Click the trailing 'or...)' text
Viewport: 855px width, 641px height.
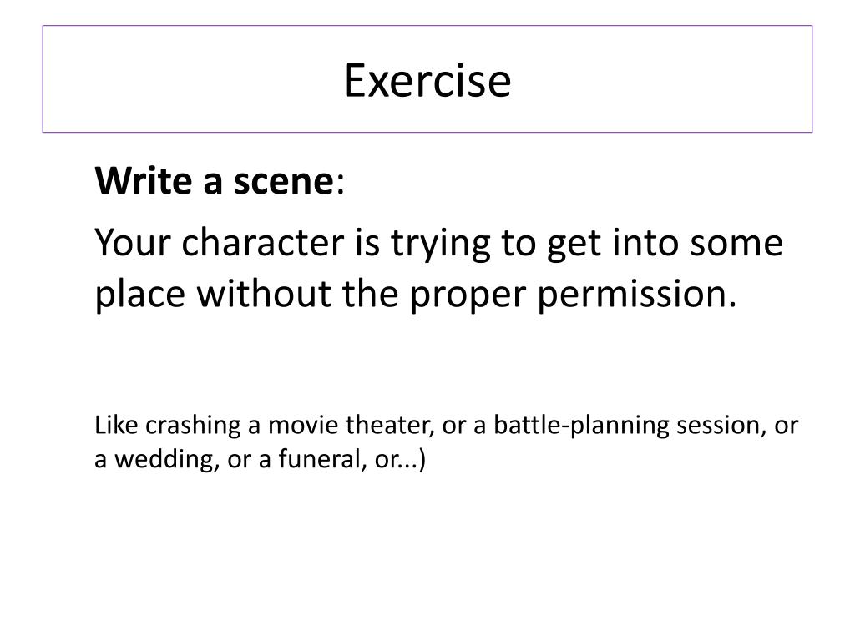click(x=400, y=460)
